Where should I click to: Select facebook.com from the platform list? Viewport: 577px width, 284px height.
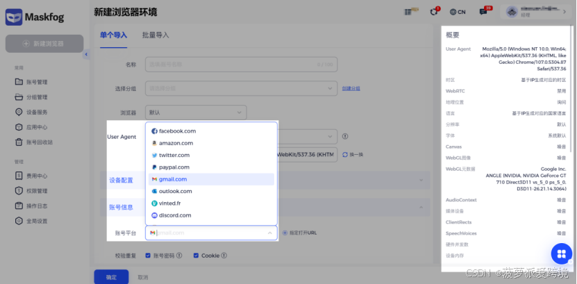click(x=211, y=131)
